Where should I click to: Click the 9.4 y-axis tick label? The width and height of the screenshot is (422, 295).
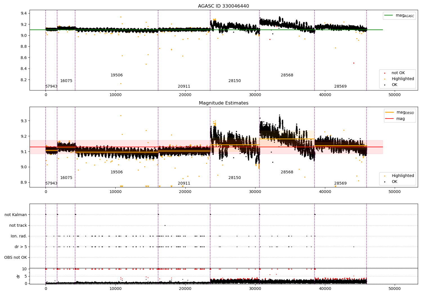point(24,13)
